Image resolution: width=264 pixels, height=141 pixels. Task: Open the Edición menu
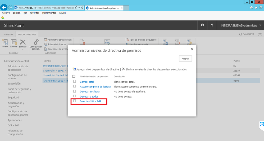coord(17,13)
